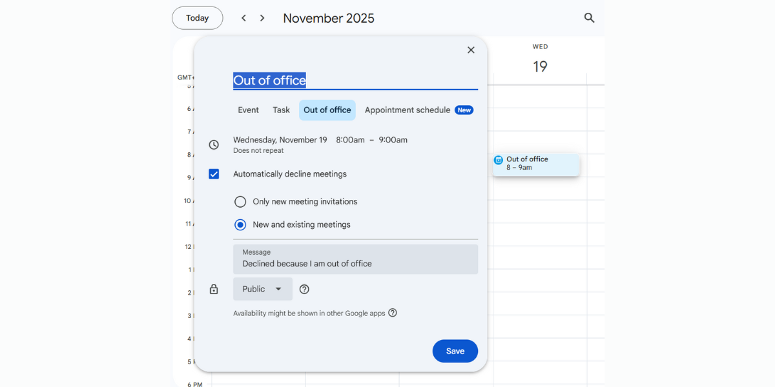Screen dimensions: 775x387
Task: Save the out of office event
Action: (455, 351)
